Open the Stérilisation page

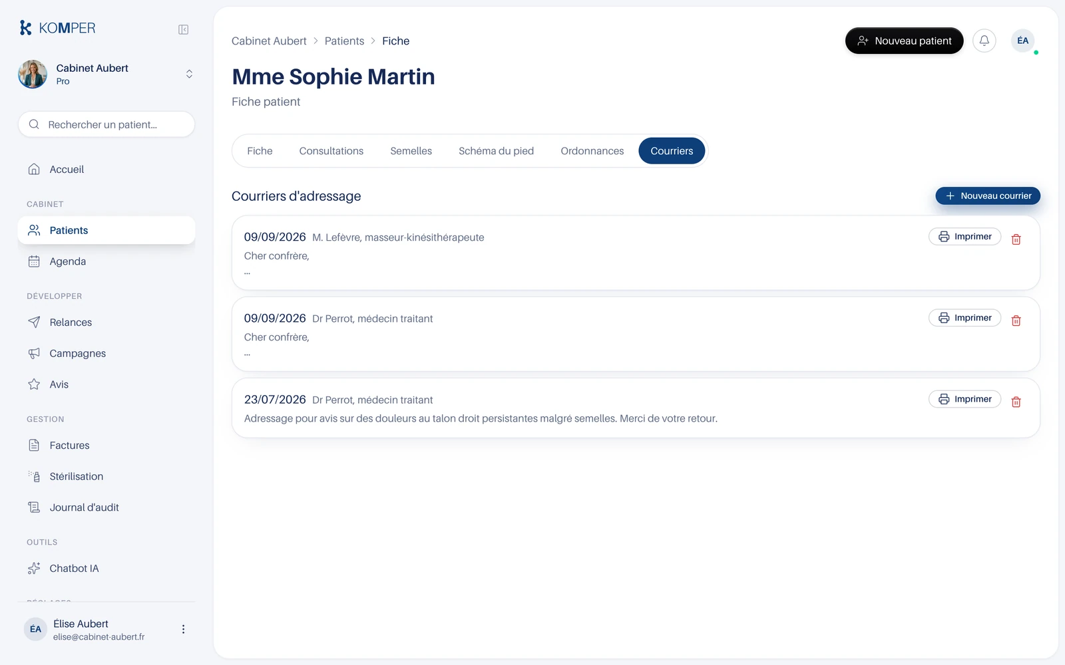[x=106, y=476]
